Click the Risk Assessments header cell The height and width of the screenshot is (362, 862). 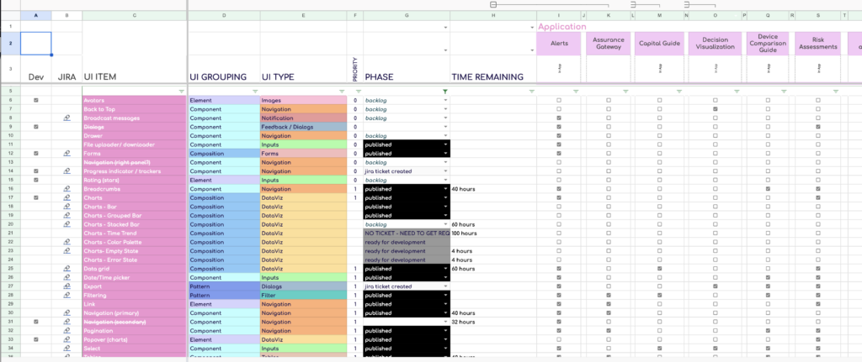(819, 44)
